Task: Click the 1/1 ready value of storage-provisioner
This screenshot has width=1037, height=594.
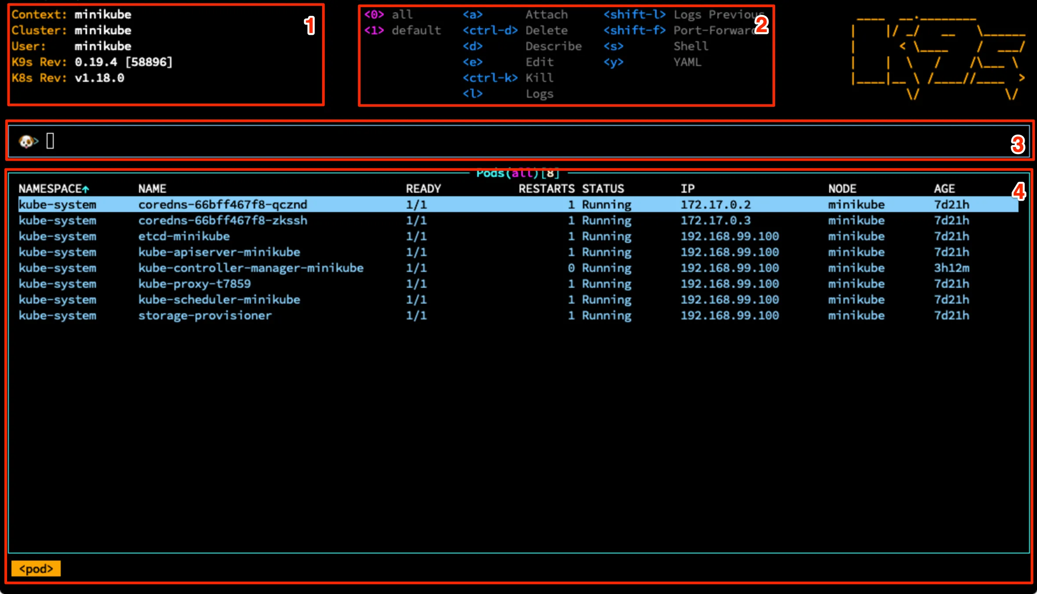Action: [416, 315]
